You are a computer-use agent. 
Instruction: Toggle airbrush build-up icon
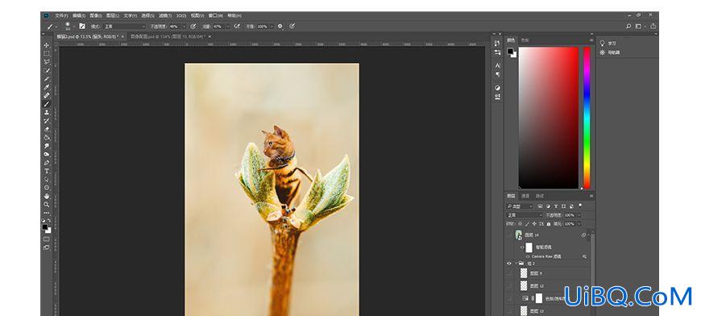pyautogui.click(x=237, y=27)
